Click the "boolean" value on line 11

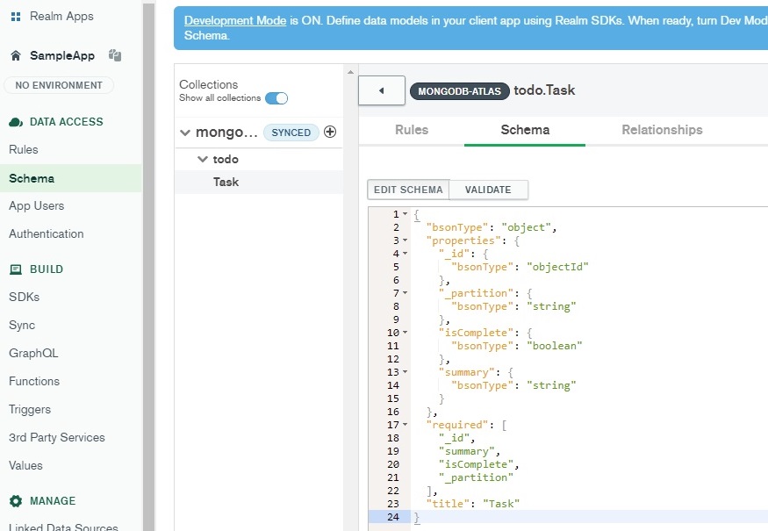555,346
